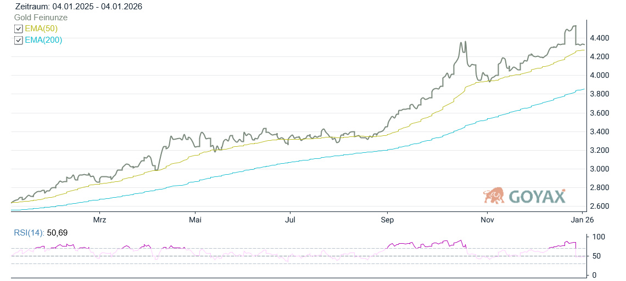Click the 2.600 price axis label
Image resolution: width=626 pixels, height=281 pixels.
click(599, 206)
